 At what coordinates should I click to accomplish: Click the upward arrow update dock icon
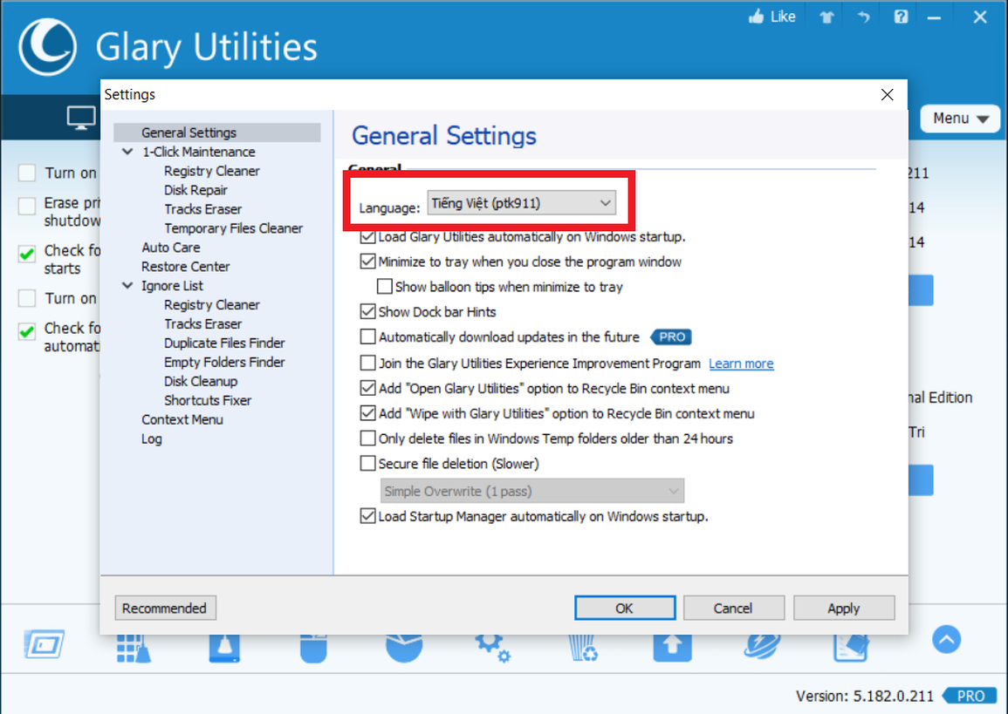672,646
